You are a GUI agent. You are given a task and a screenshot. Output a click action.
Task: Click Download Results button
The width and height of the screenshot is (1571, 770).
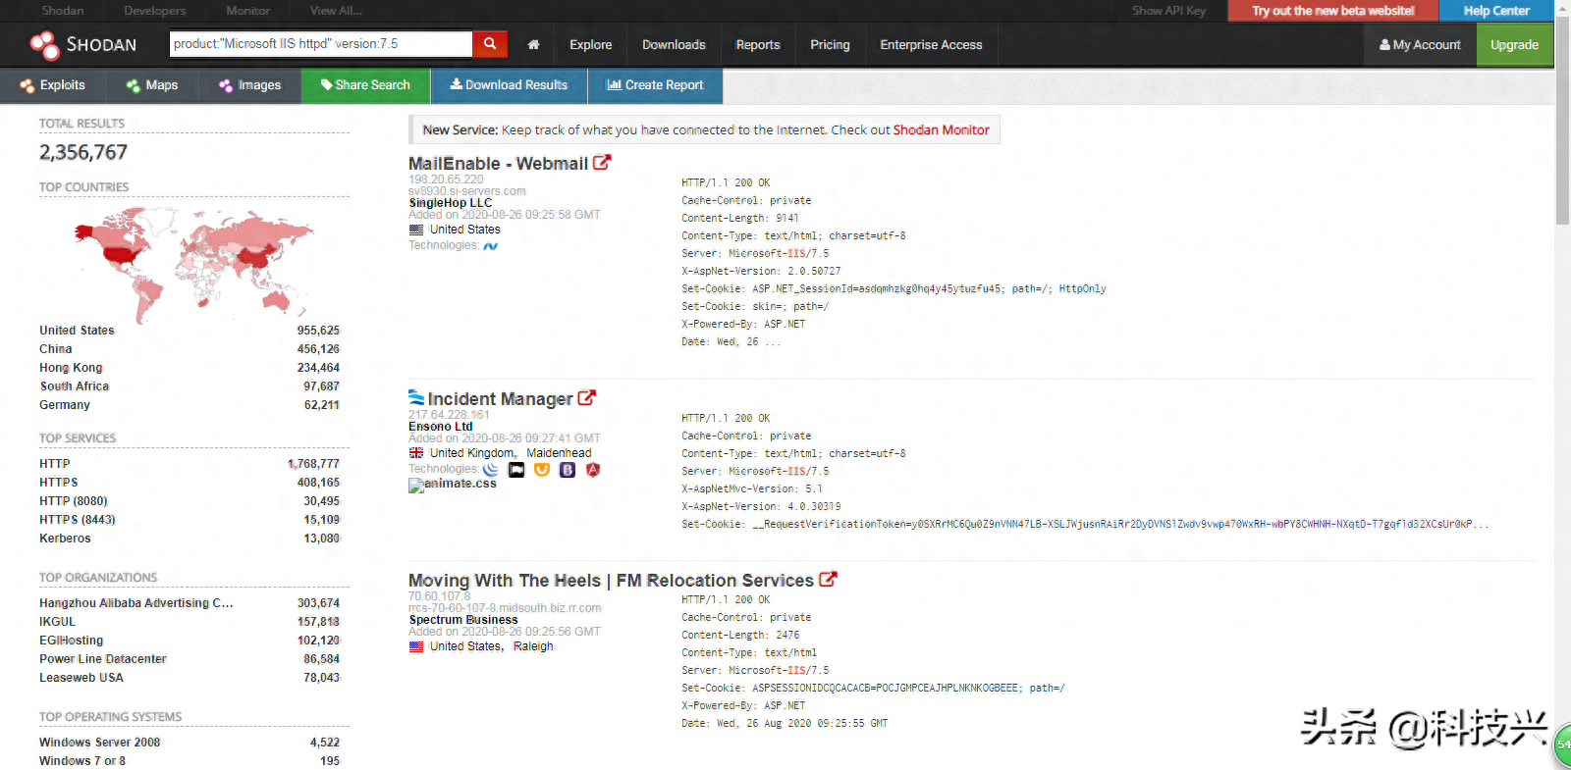tap(509, 85)
